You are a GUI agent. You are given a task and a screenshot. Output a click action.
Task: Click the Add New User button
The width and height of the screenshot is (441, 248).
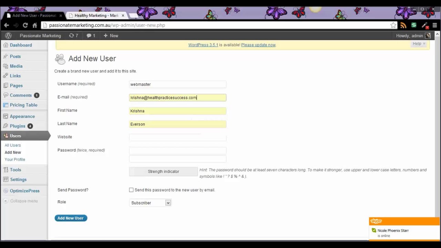pyautogui.click(x=71, y=218)
